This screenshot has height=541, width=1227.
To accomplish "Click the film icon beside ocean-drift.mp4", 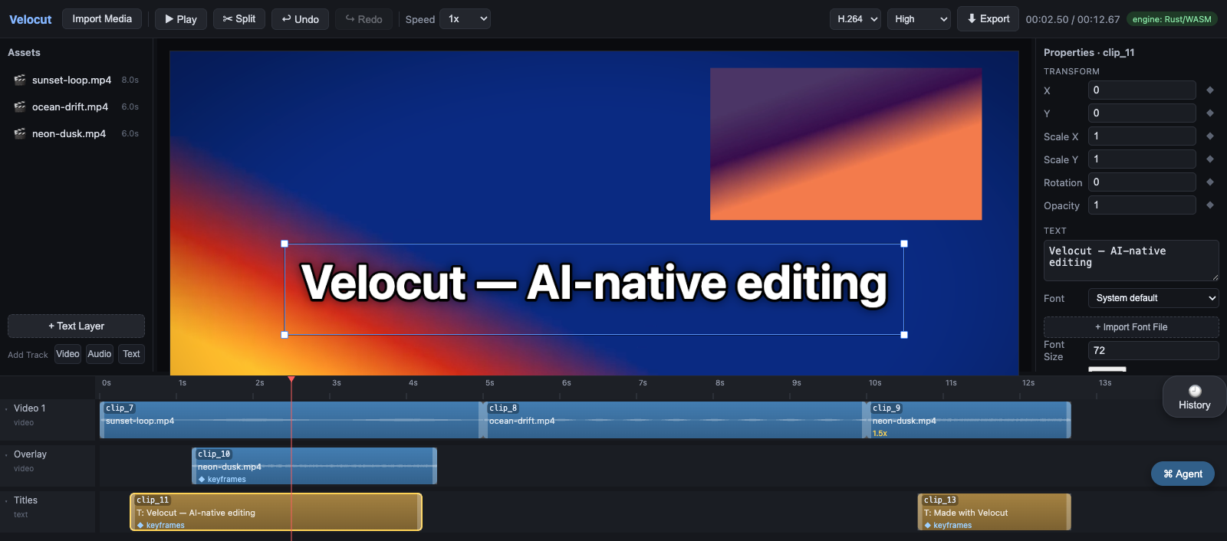I will pos(20,107).
